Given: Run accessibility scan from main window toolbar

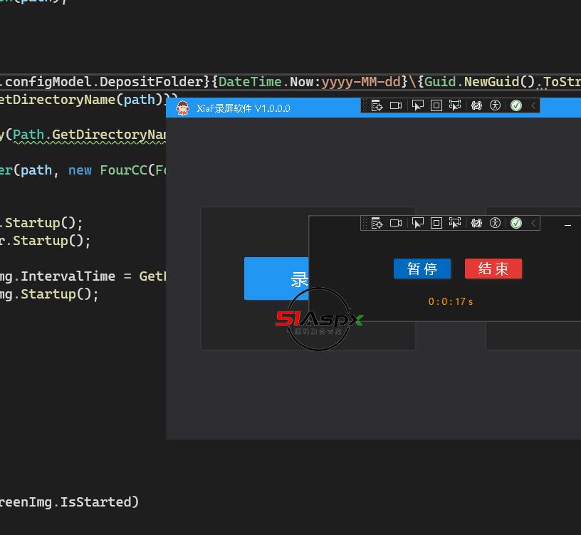Looking at the screenshot, I should tap(496, 105).
